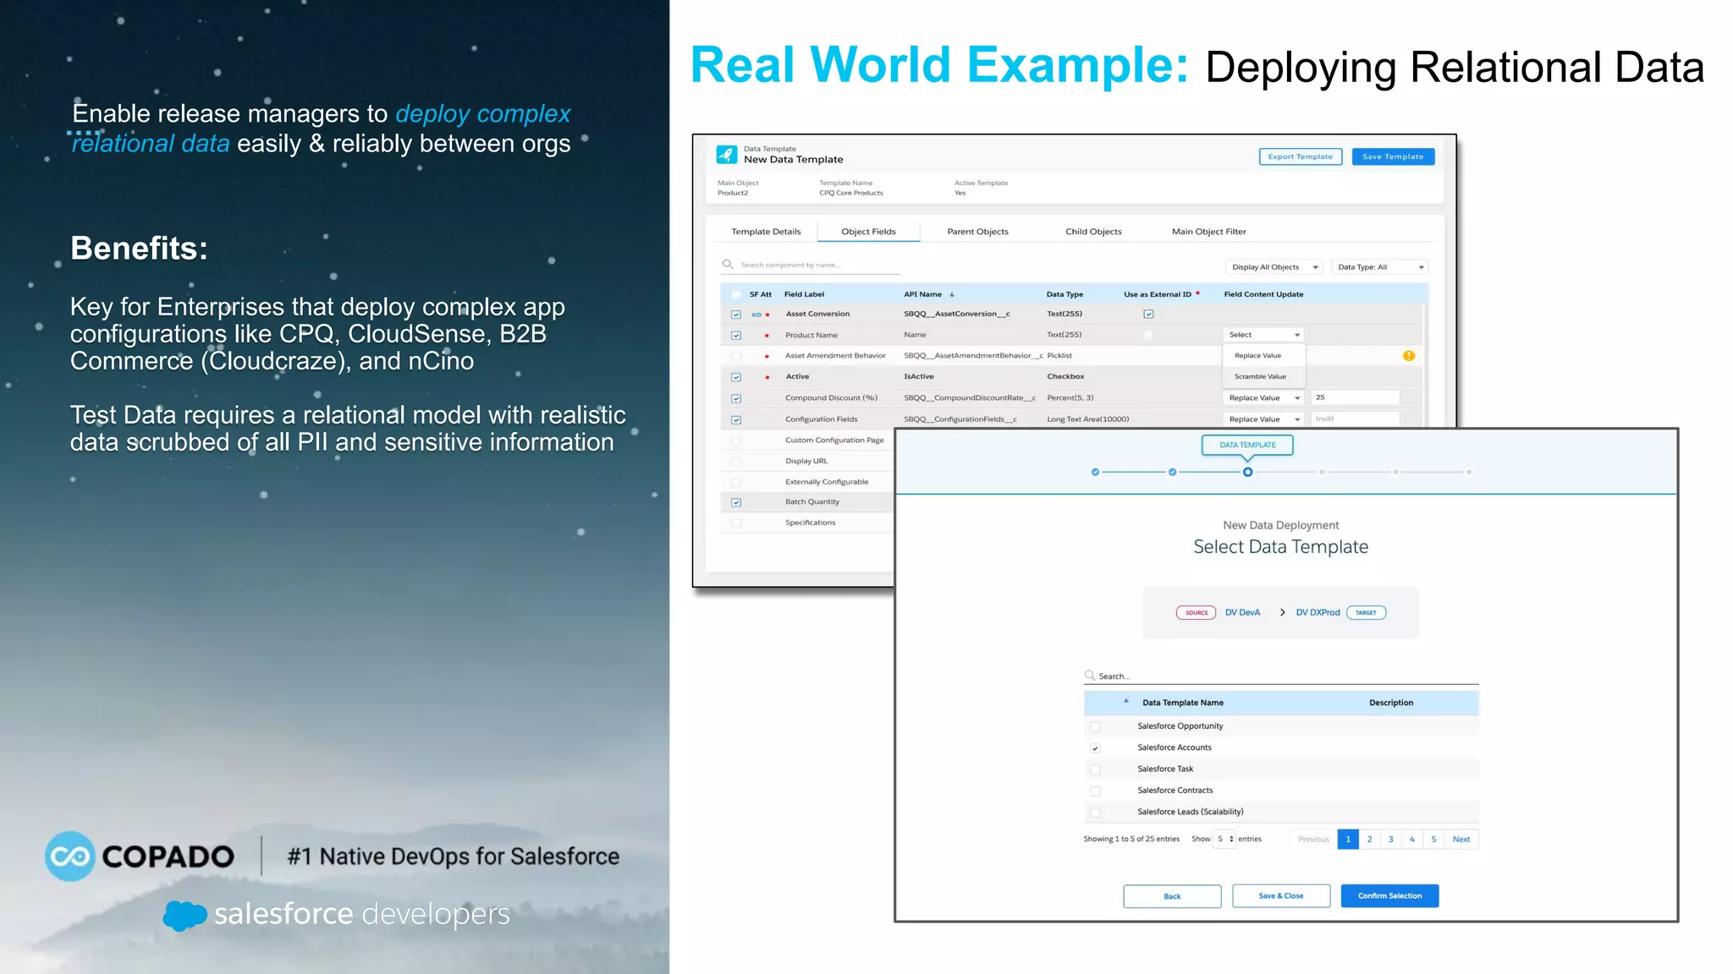Open the Child Objects tab
This screenshot has height=974, width=1733.
[x=1093, y=232]
